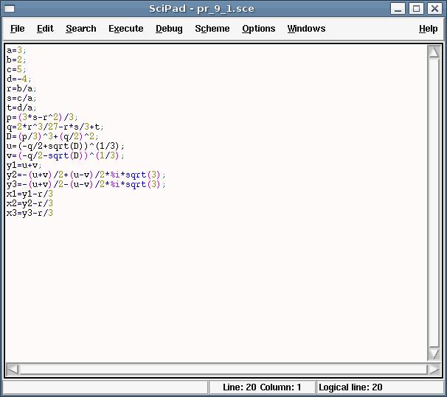This screenshot has width=447, height=397.
Task: Click the horizontal scrollbar track
Action: (223, 370)
